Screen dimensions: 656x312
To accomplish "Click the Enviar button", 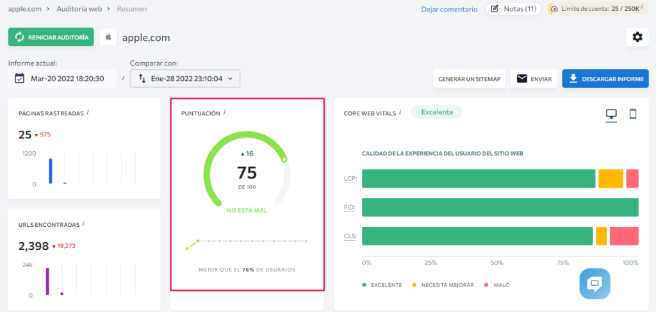I will pyautogui.click(x=534, y=79).
